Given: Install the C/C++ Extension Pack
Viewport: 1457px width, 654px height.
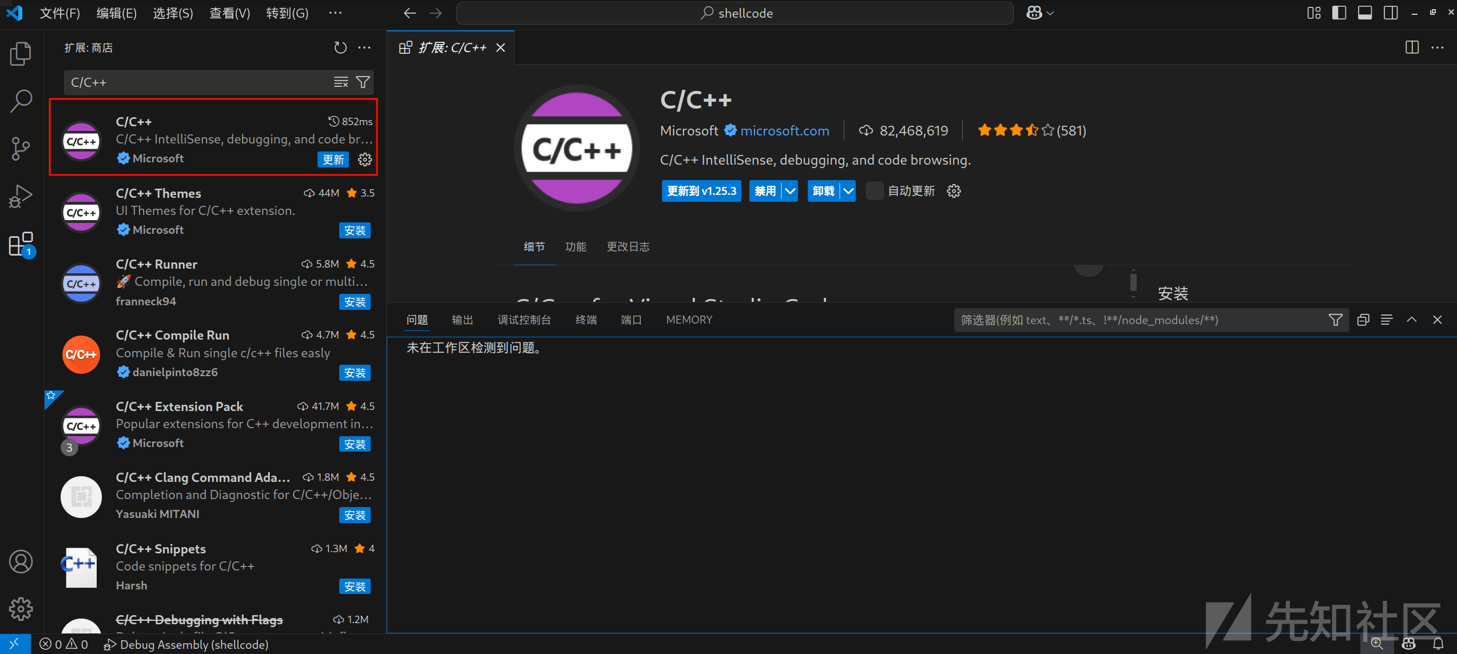Looking at the screenshot, I should [355, 444].
